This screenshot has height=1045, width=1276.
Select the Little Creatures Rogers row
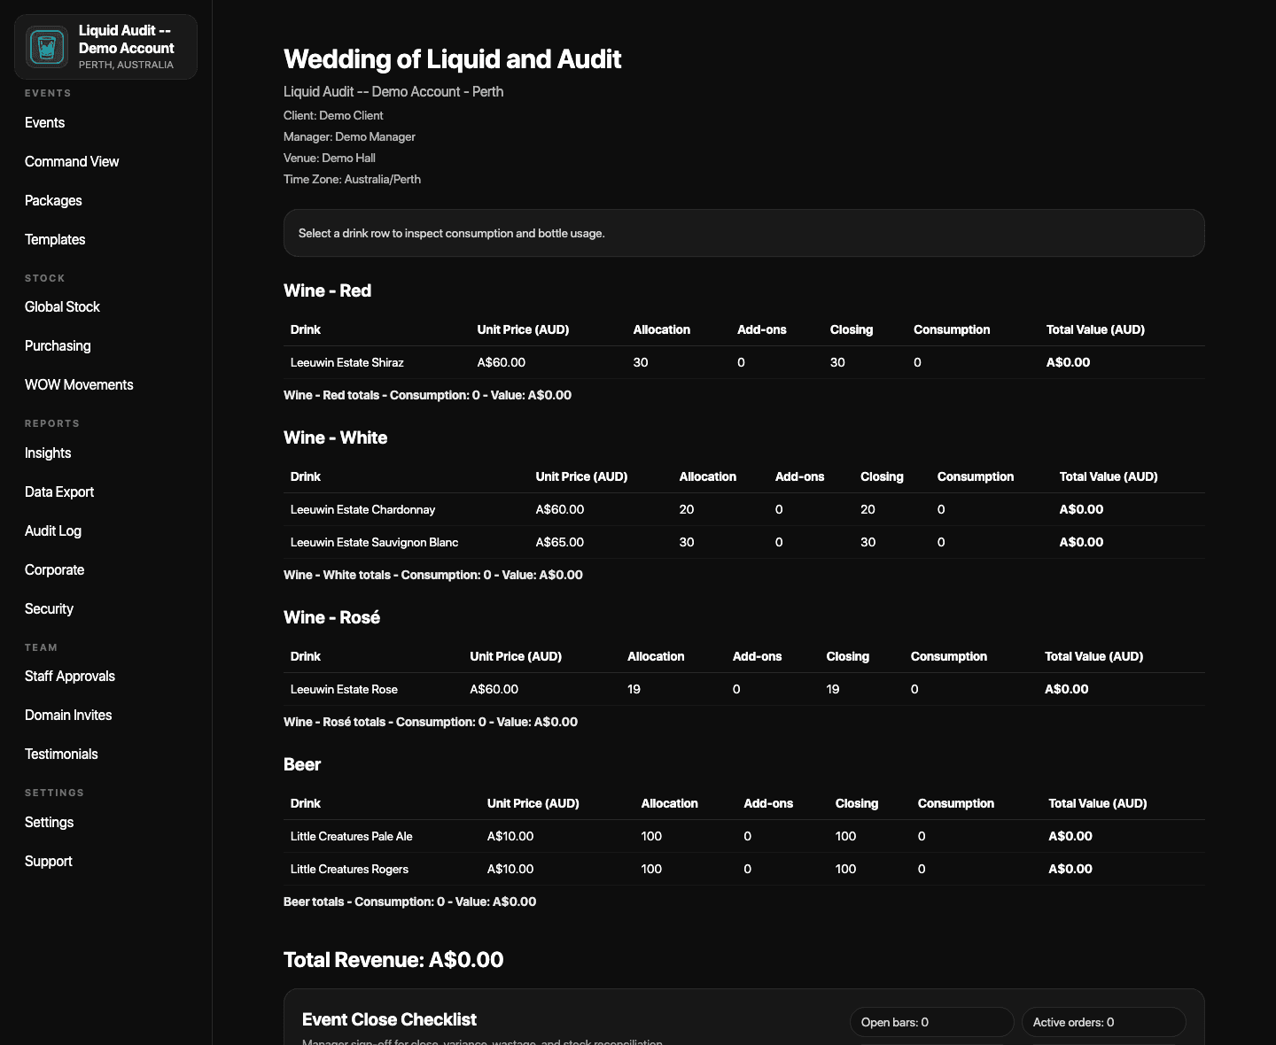pos(744,869)
